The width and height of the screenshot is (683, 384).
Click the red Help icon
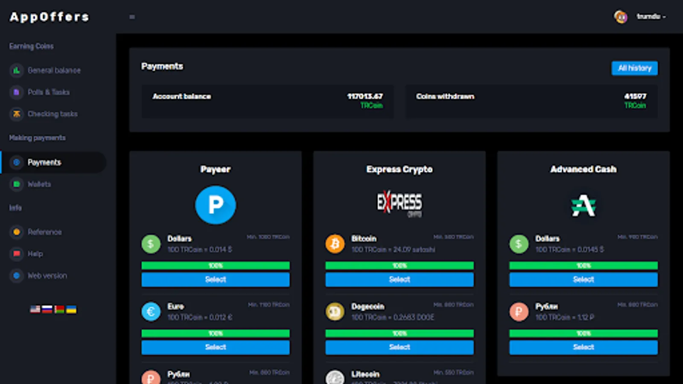(17, 254)
